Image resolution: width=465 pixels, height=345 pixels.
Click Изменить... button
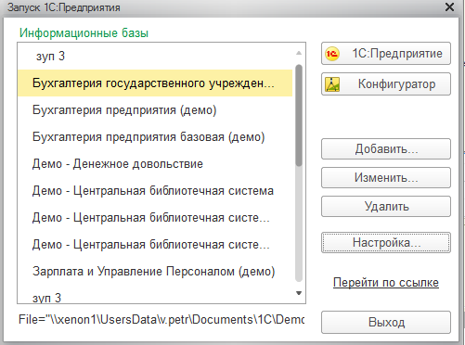(386, 178)
